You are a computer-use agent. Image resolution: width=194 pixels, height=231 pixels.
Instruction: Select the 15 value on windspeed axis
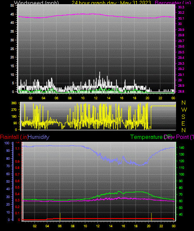click(12, 66)
